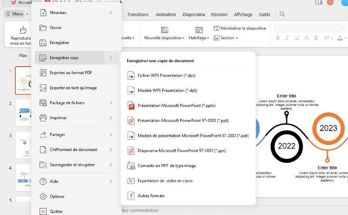Expand the Imprimer submenu arrow
This screenshot has width=348, height=215.
click(111, 118)
